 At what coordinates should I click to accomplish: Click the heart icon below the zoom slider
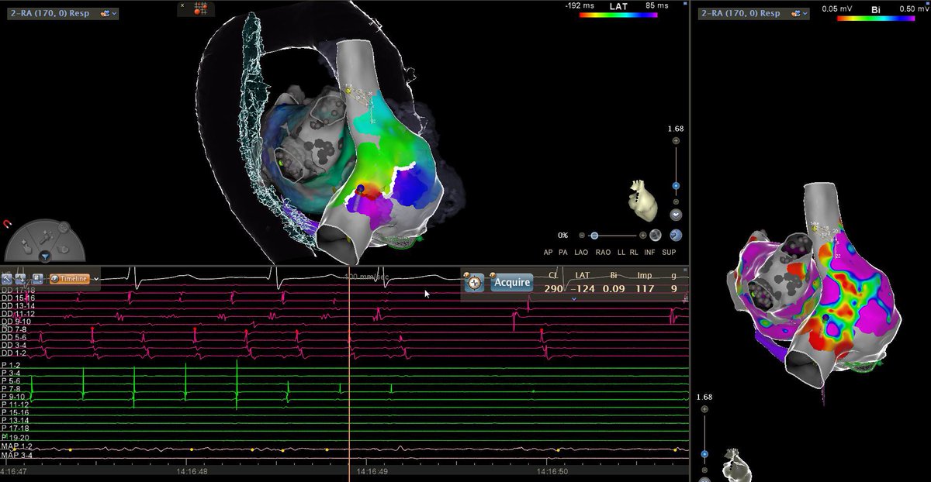point(676,214)
